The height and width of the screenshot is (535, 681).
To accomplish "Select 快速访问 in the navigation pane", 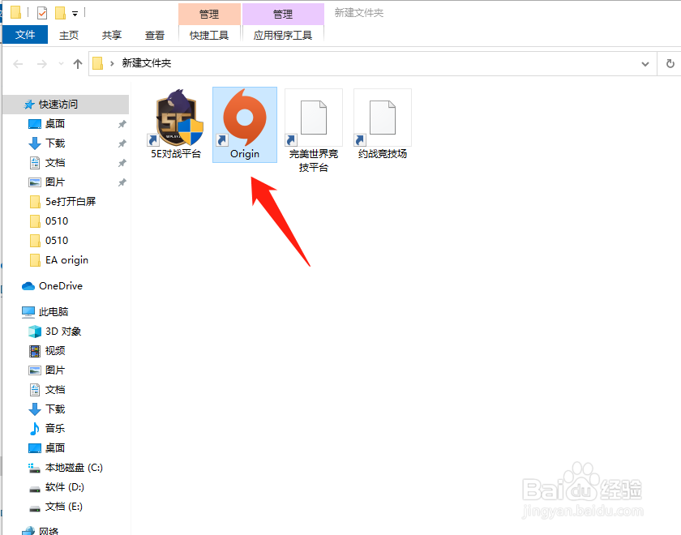I will 66,105.
